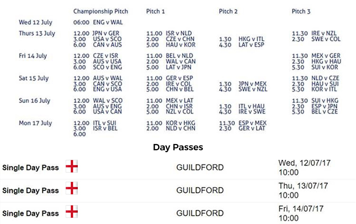Open GUILDFORD venue in the Wednesday pass row
This screenshot has width=356, height=224.
coord(199,167)
